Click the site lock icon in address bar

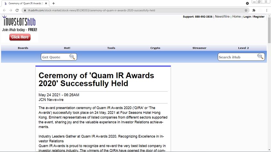pyautogui.click(x=25, y=10)
